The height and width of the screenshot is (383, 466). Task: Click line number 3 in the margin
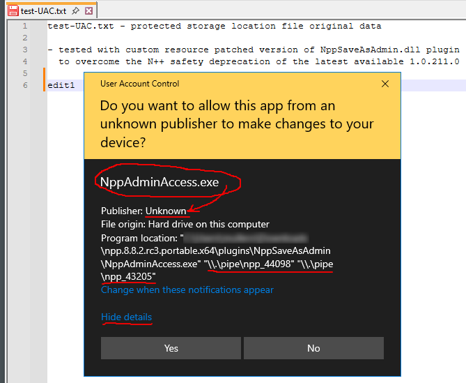[x=25, y=50]
